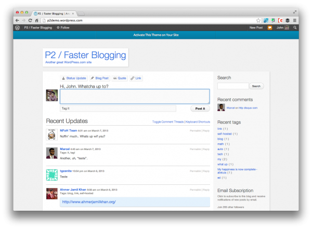
Task: Open the my tag in Recent tags
Action: [219, 159]
